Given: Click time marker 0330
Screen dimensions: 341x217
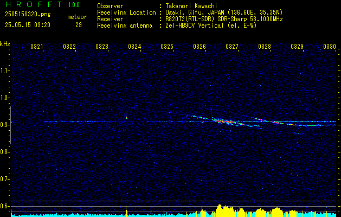Looking at the screenshot, I should pyautogui.click(x=330, y=46).
